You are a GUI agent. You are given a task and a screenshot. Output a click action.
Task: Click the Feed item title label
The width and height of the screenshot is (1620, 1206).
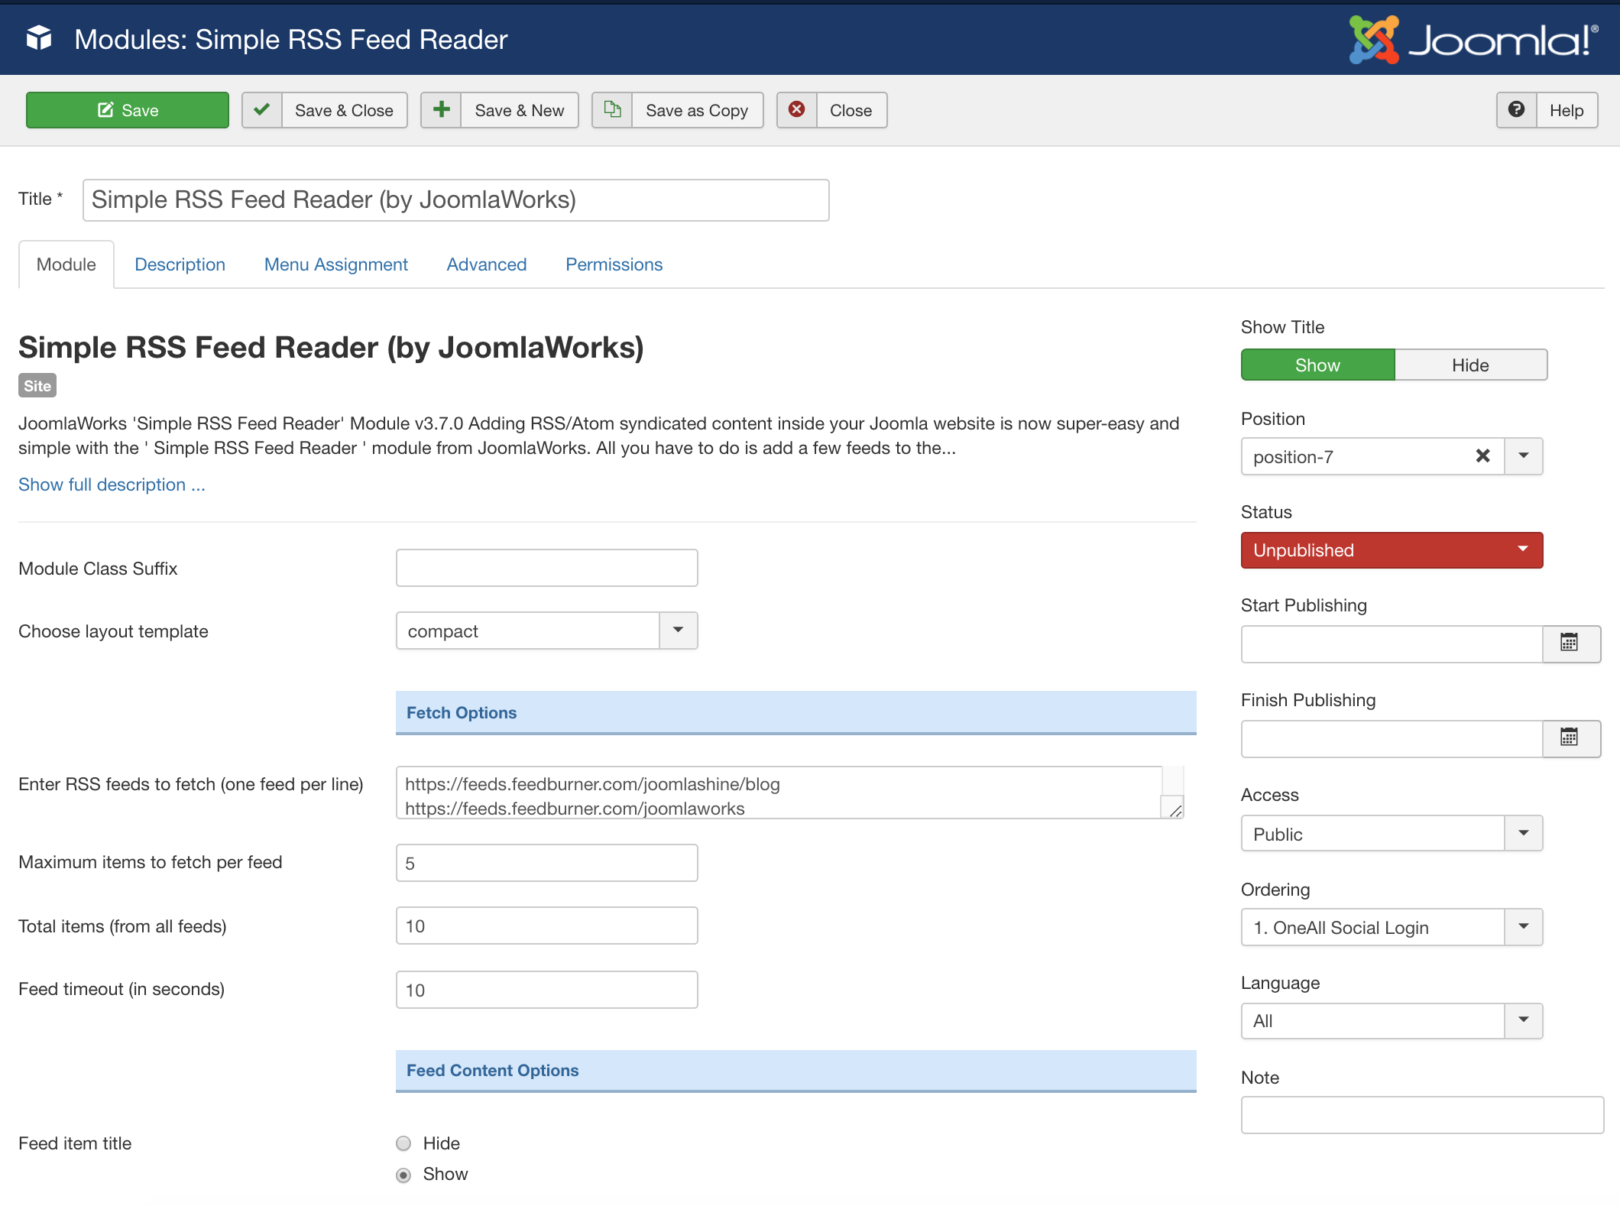point(75,1143)
